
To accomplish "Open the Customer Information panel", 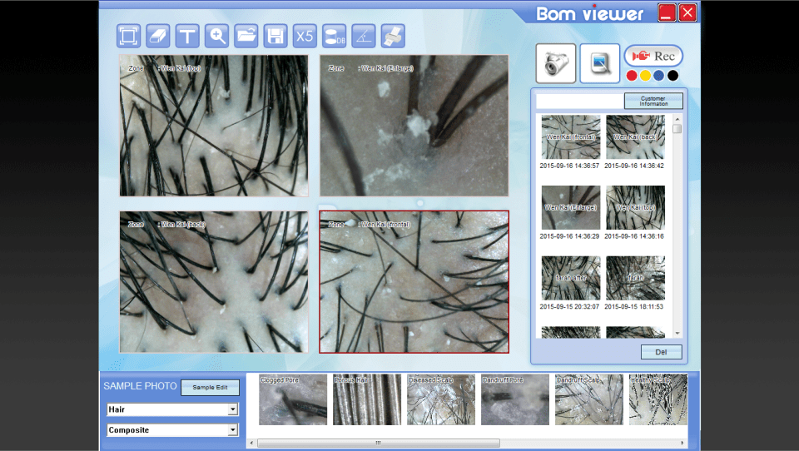I will pyautogui.click(x=653, y=101).
